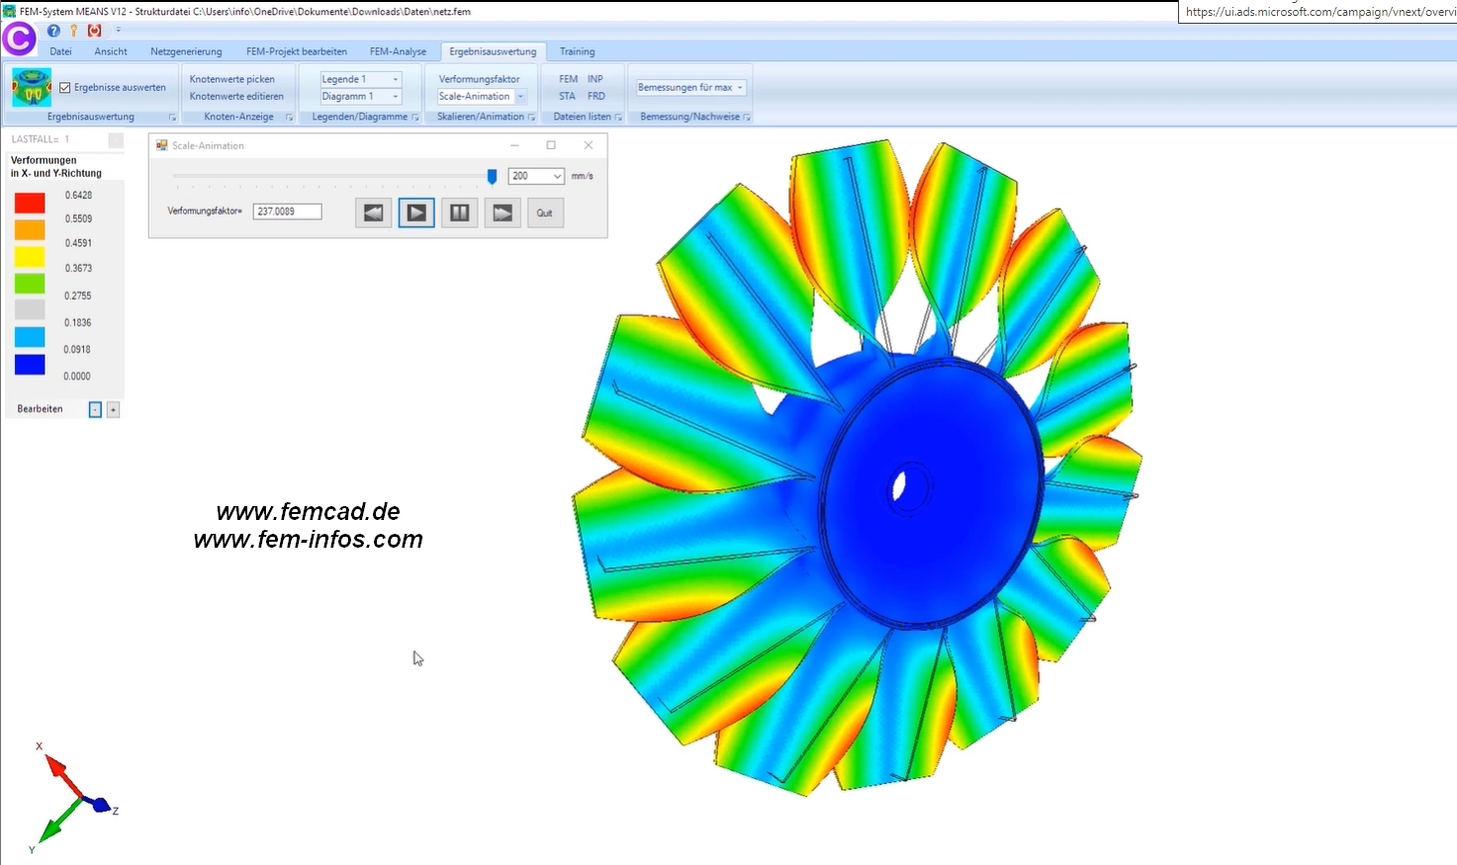
Task: Click the key icon in quick access toolbar
Action: [x=74, y=31]
